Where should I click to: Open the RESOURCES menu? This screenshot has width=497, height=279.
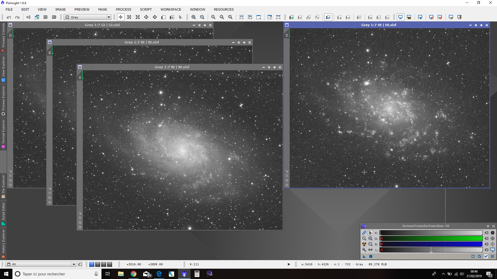[x=224, y=9]
